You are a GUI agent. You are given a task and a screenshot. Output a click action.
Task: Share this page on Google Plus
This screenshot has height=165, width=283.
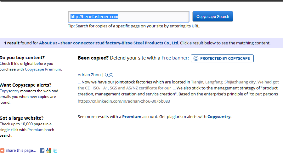[49, 151]
